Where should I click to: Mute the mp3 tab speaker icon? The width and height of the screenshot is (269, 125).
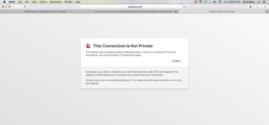[x=176, y=12]
